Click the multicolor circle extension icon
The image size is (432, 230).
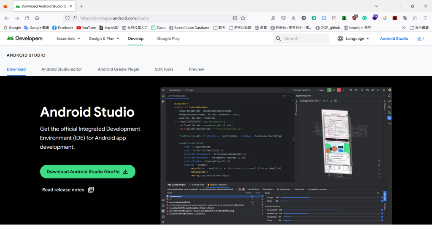click(385, 18)
